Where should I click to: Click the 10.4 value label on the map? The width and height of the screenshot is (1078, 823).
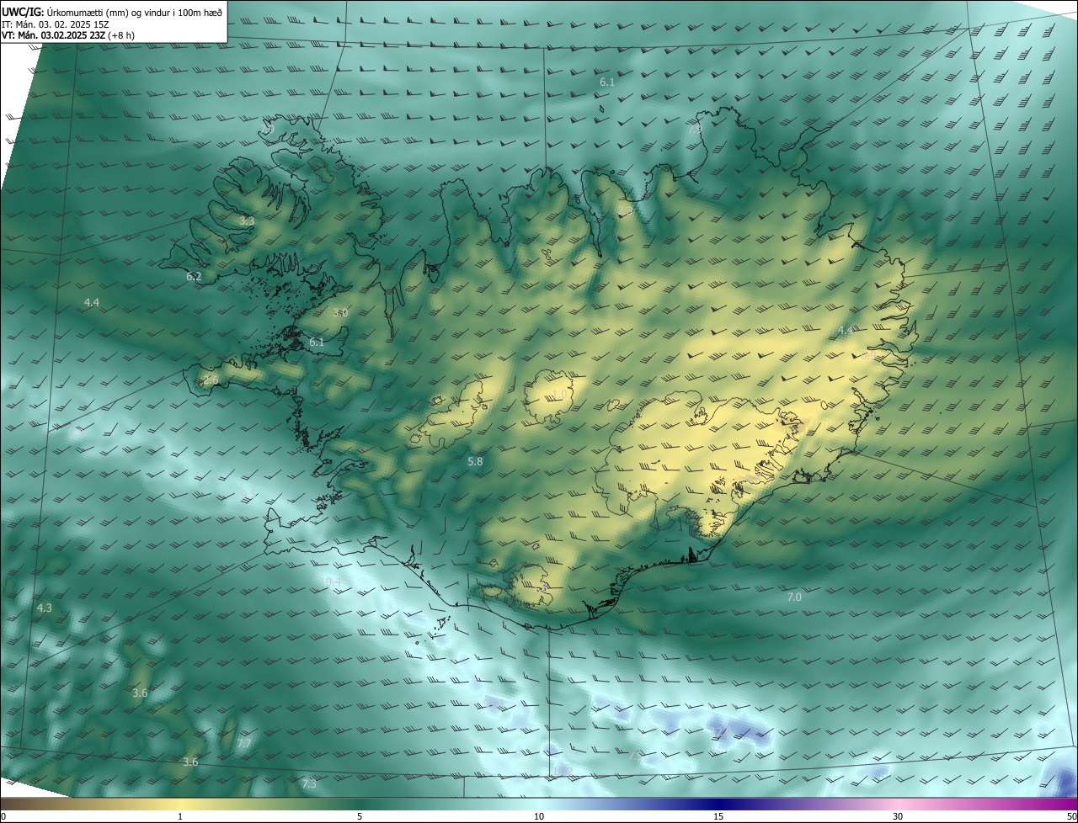330,581
